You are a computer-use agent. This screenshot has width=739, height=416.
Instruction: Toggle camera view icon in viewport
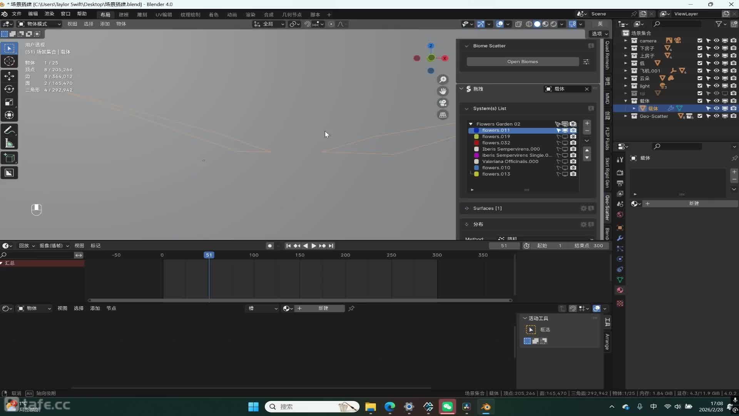[443, 103]
